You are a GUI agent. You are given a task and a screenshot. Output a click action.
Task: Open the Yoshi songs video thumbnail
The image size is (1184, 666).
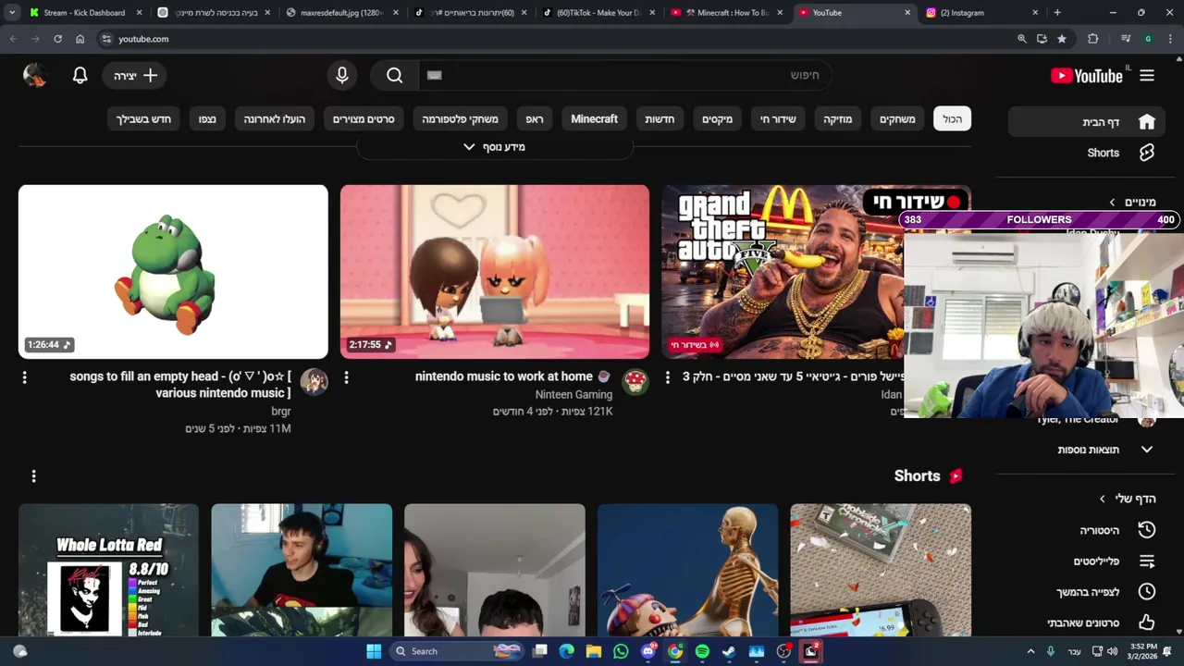(x=173, y=272)
